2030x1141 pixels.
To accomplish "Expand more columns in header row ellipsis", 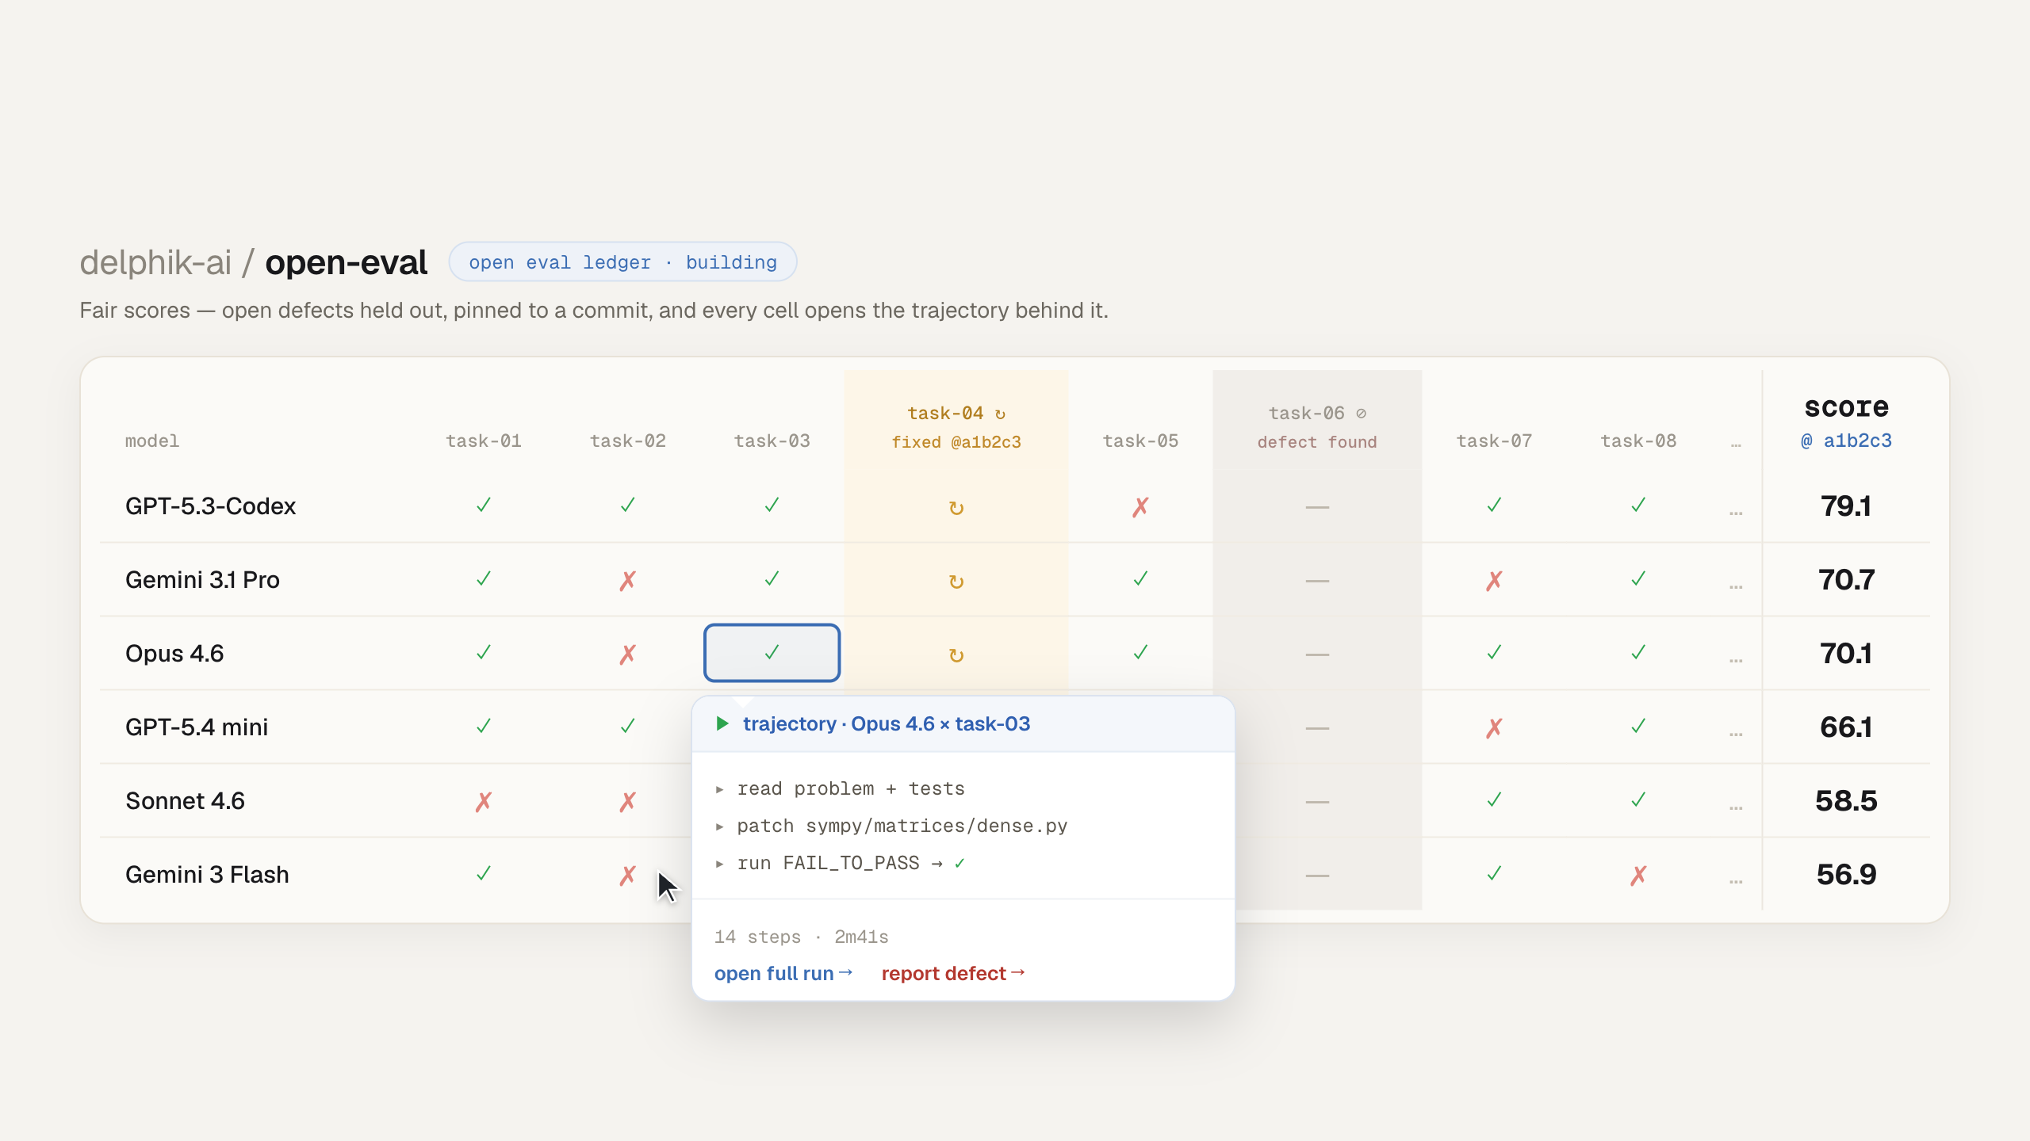I will click(1736, 445).
